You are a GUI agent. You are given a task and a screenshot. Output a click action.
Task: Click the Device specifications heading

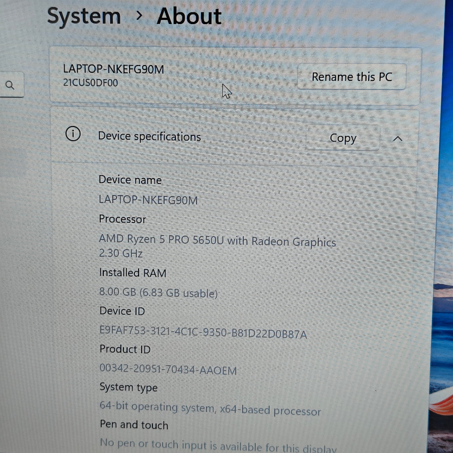[149, 136]
